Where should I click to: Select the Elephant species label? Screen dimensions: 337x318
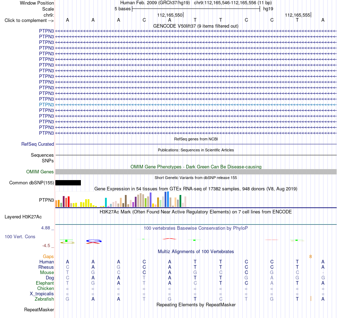tap(45, 283)
